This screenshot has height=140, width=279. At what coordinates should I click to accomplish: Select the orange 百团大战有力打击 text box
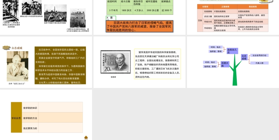139,26
